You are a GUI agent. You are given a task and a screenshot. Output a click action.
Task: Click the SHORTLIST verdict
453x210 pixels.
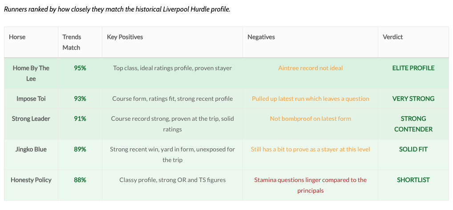point(413,180)
